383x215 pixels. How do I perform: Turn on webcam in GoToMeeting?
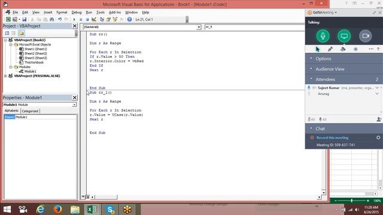pos(366,36)
